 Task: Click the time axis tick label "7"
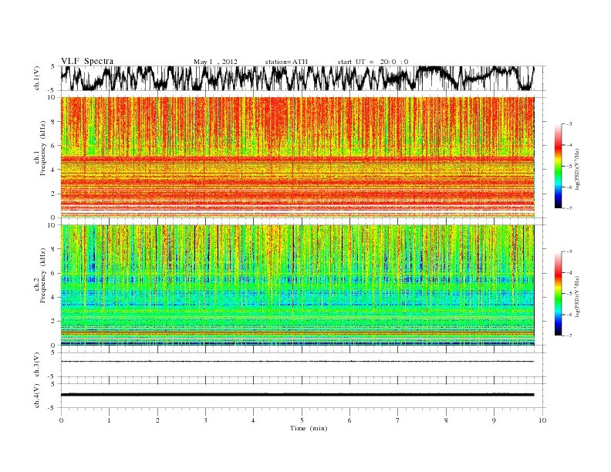coord(398,420)
